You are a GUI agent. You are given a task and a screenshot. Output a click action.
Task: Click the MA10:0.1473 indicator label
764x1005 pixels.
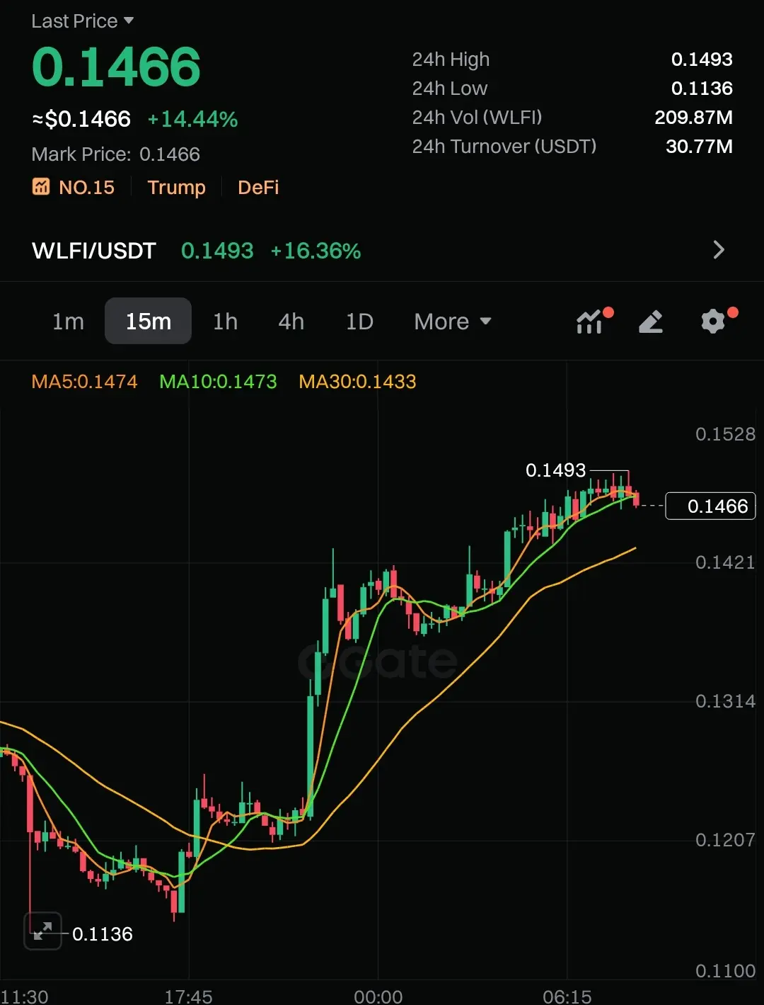coord(218,382)
